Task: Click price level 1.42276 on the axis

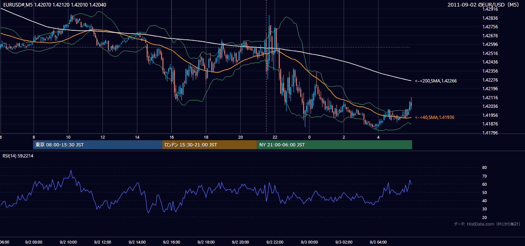Action: [491, 80]
